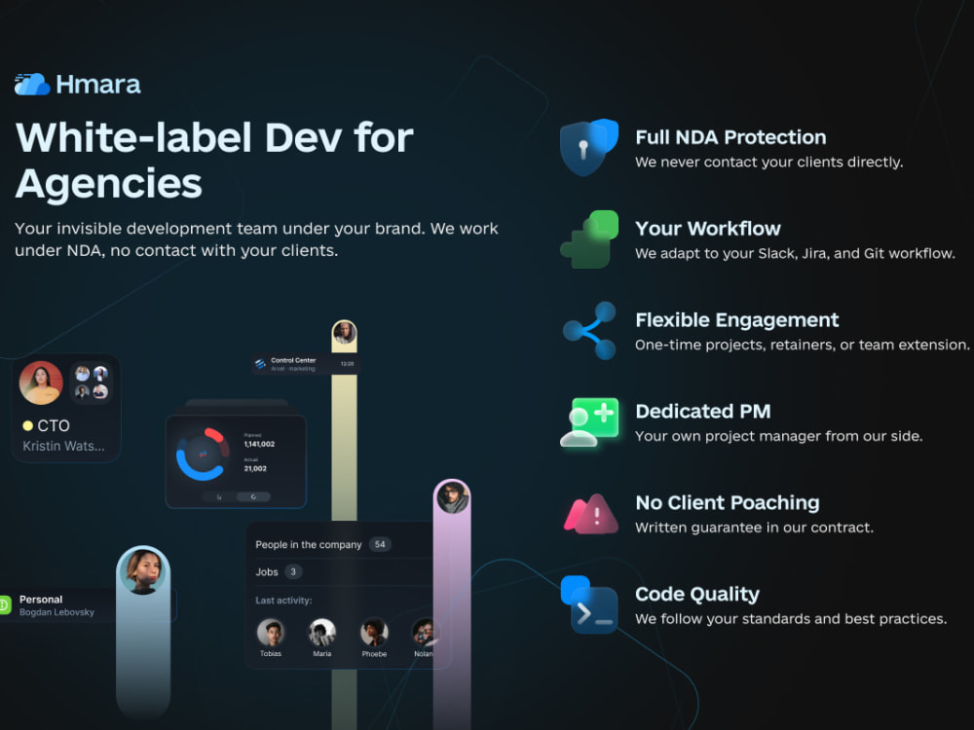Click 'Written guarantee in our contract.'
The image size is (974, 730).
[754, 527]
